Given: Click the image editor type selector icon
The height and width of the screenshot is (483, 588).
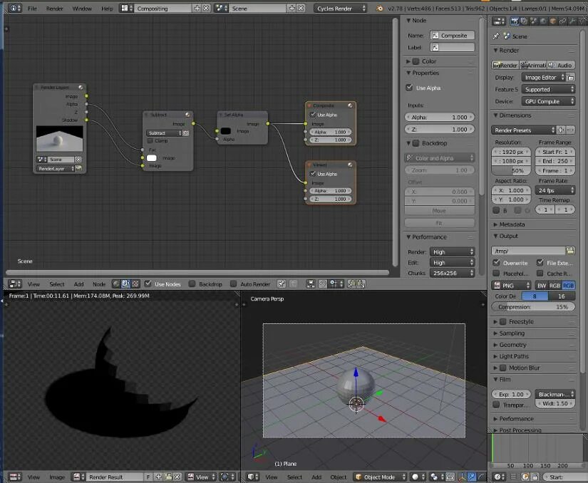Looking at the screenshot, I should [15, 477].
